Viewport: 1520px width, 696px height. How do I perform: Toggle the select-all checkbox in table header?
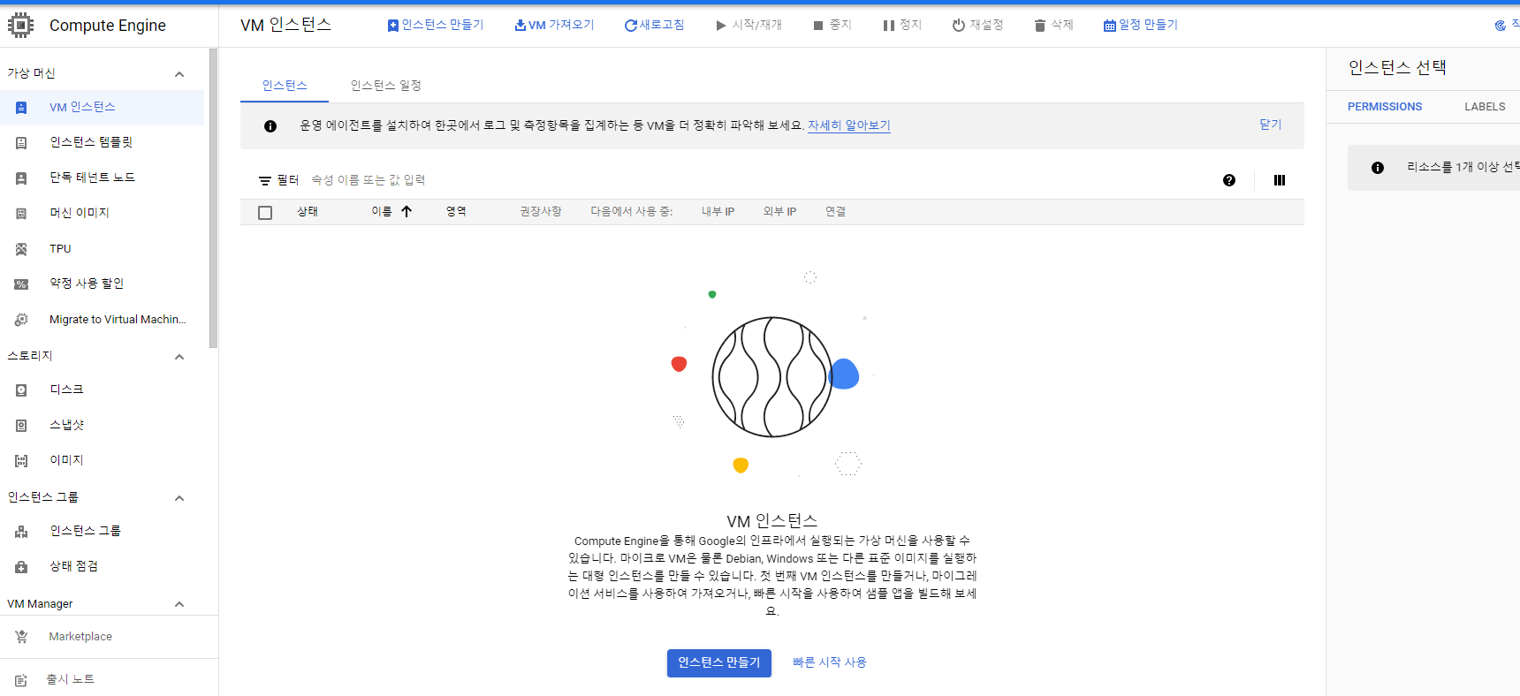(x=265, y=213)
